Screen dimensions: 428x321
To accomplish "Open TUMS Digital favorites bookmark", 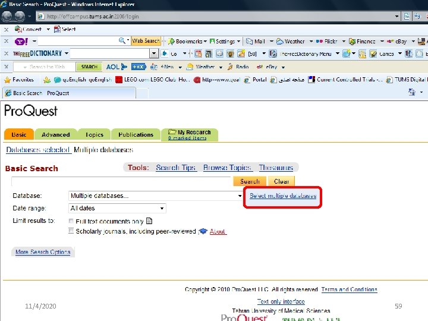I will 406,80.
